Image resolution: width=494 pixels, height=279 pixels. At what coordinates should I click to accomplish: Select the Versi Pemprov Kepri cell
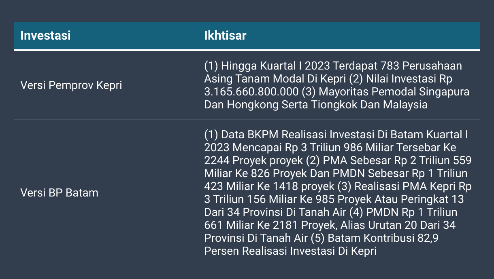coord(71,85)
